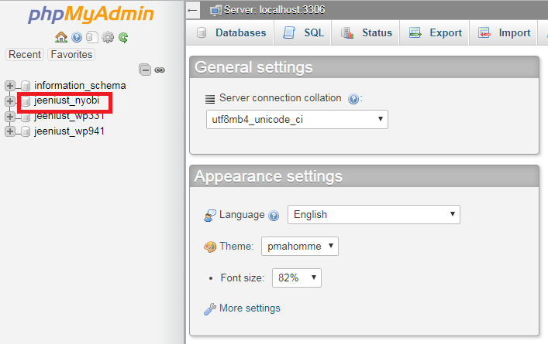This screenshot has height=344, width=548.
Task: Collapse navigation panel with left arrow
Action: (193, 10)
